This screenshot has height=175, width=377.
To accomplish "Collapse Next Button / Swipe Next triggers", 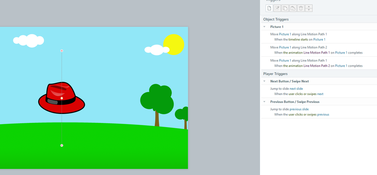I will pos(265,81).
